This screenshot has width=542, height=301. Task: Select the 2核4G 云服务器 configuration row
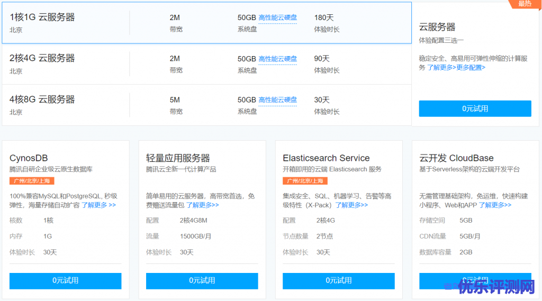tap(207, 64)
